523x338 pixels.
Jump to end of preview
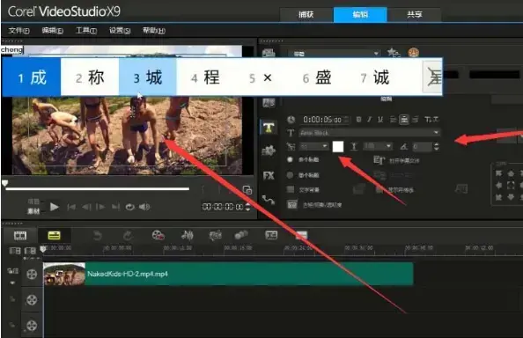coord(115,207)
